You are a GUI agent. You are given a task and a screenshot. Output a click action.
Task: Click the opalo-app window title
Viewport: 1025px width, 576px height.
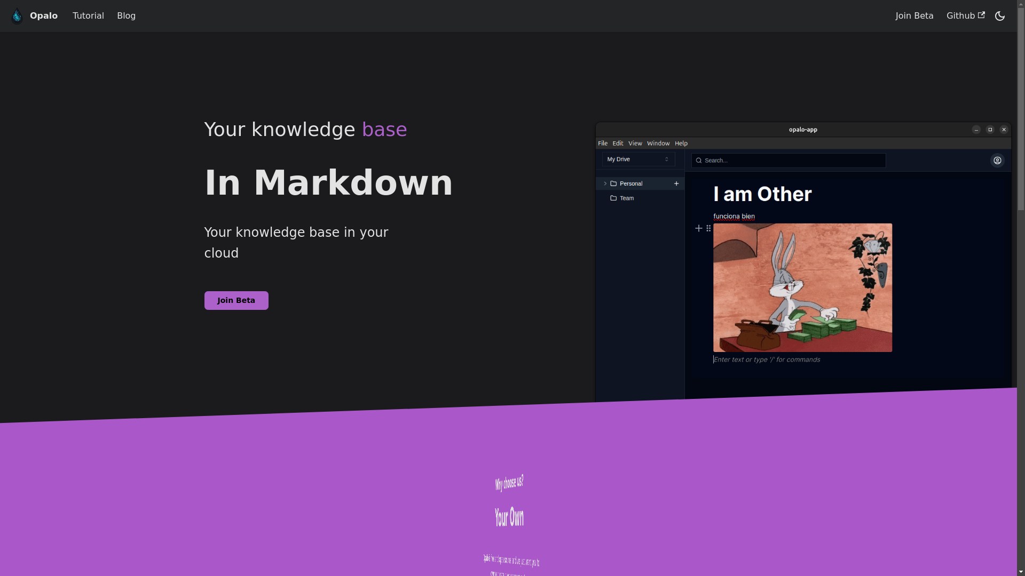point(803,130)
